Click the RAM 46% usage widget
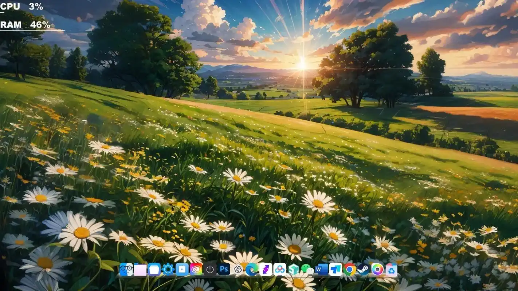Screen dimensions: 518x291 [25, 25]
